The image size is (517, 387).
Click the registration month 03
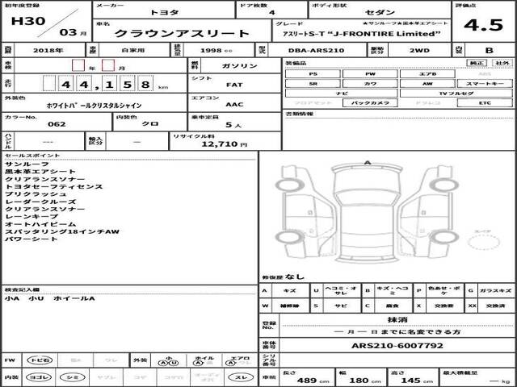point(68,32)
